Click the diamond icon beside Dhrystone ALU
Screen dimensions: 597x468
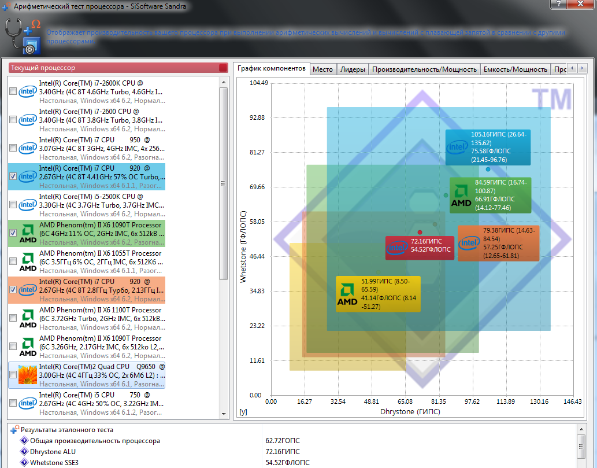point(24,452)
